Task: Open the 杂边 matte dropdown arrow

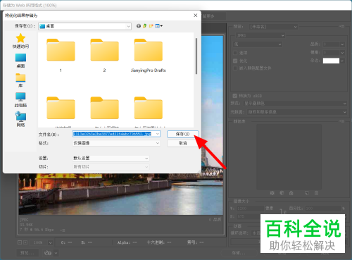Action: [342, 61]
